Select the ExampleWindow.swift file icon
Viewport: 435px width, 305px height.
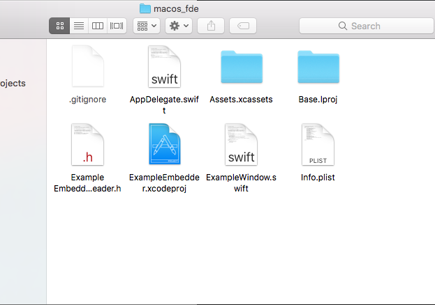242,144
